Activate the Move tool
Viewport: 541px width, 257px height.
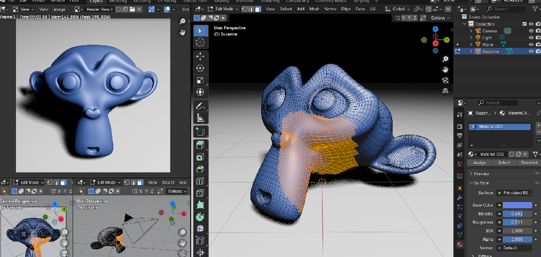(x=200, y=56)
